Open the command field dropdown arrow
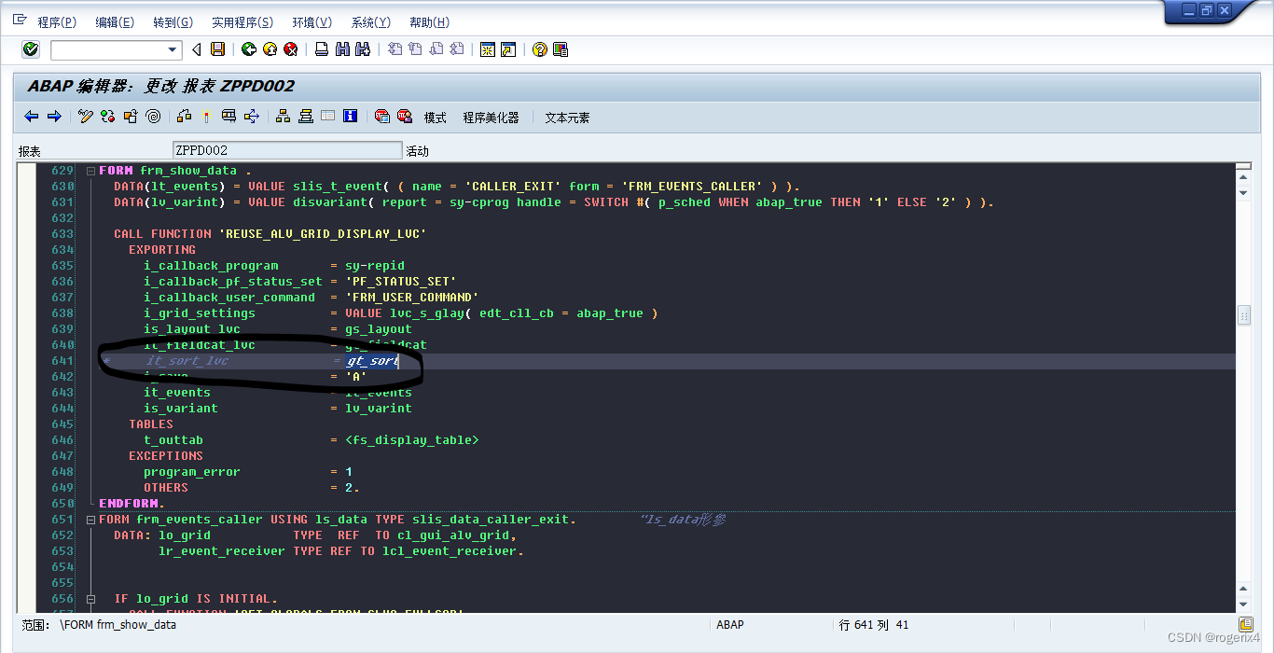Image resolution: width=1274 pixels, height=653 pixels. point(174,49)
